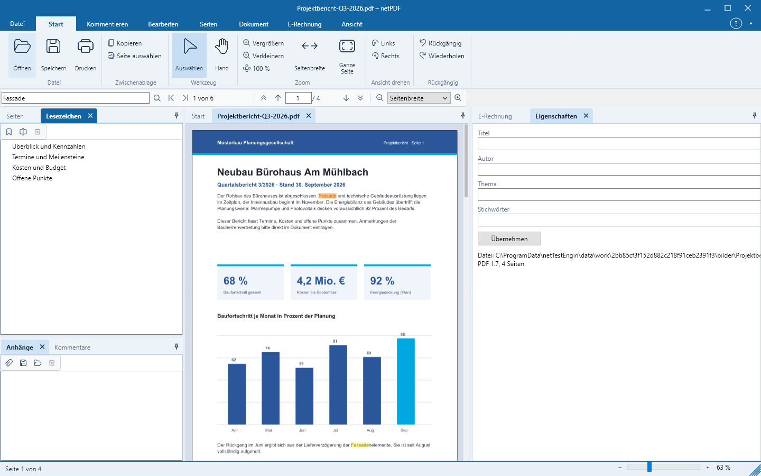Image resolution: width=761 pixels, height=476 pixels.
Task: Pin the Eigenschaften panel
Action: click(755, 116)
